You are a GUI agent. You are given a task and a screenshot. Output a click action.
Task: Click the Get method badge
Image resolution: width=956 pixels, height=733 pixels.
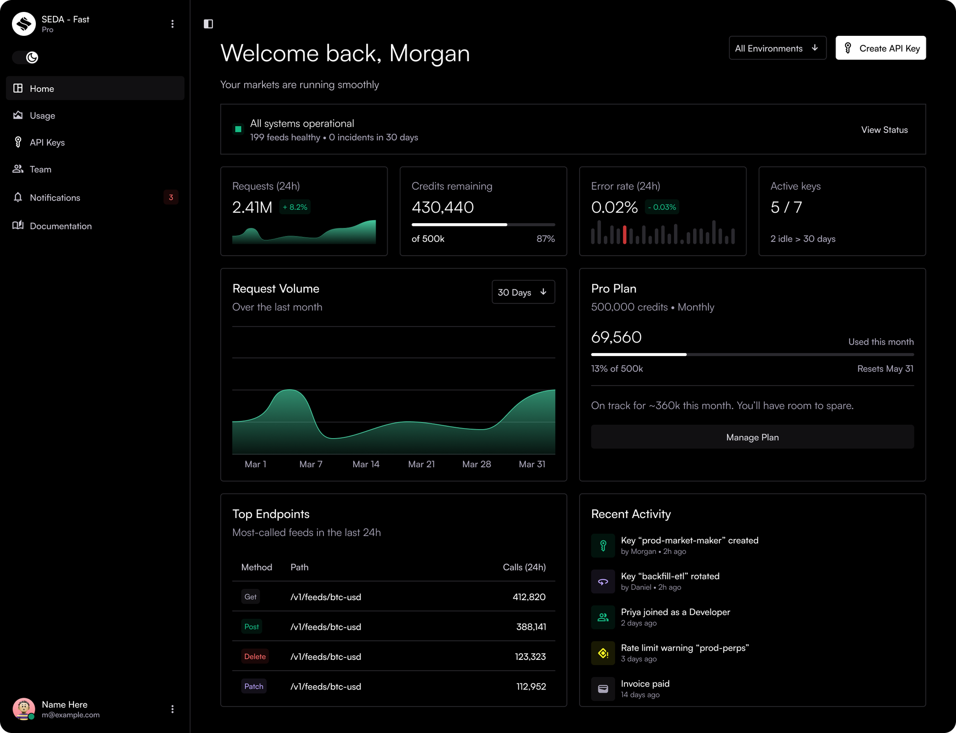tap(250, 596)
